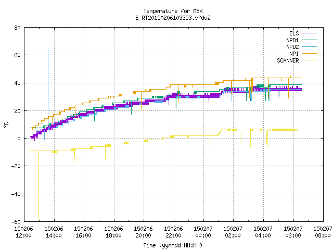Click the x-axis label 150206 16:00
The image size is (333, 250).
tap(83, 232)
